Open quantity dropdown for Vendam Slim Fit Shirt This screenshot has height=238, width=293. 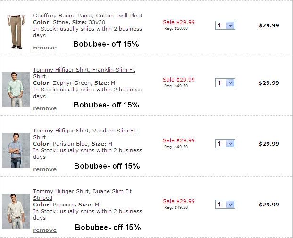(x=225, y=144)
